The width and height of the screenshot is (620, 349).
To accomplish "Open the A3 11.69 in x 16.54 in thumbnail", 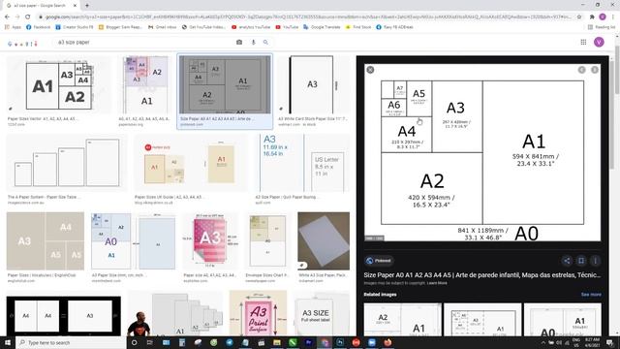I will pos(302,163).
